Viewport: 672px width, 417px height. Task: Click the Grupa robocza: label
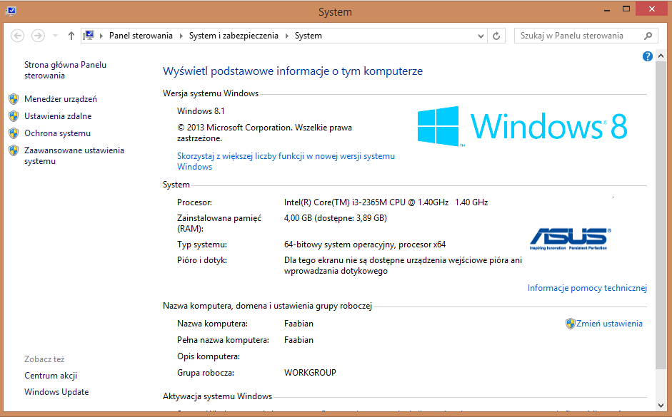point(206,373)
